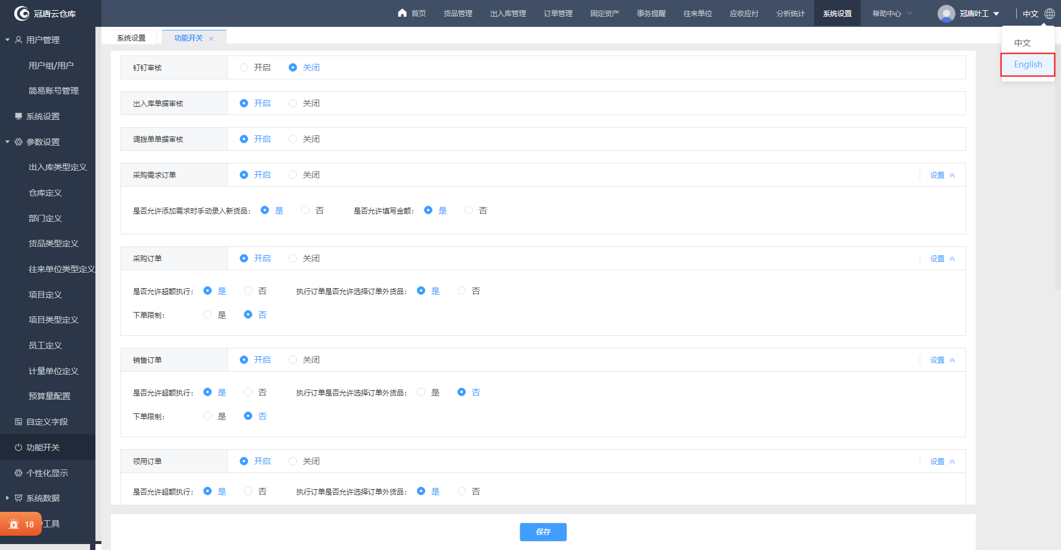Switch to the 系统设置 page tab
The image size is (1061, 550).
[131, 38]
